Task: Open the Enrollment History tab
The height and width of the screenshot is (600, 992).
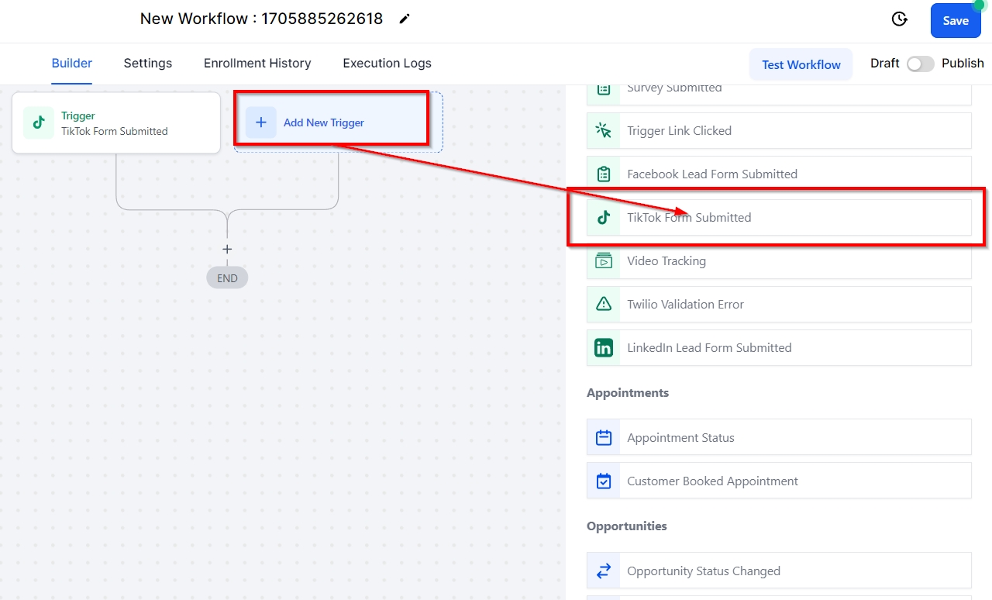Action: tap(257, 64)
